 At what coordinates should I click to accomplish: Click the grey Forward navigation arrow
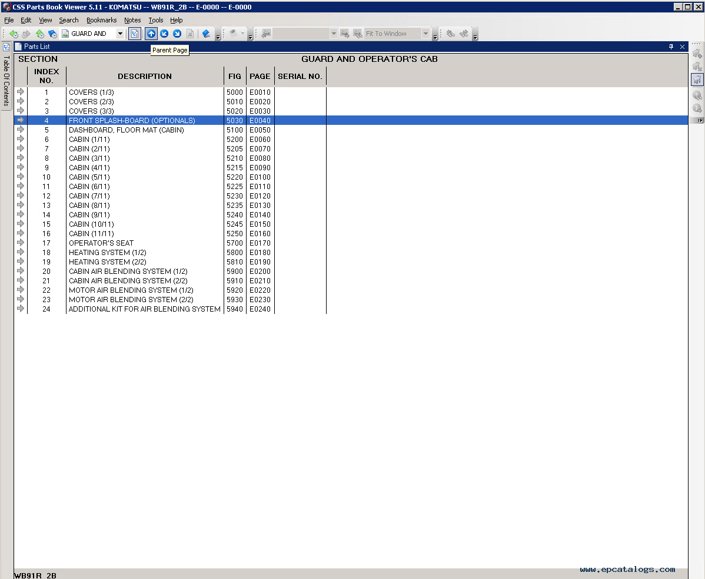coord(26,34)
